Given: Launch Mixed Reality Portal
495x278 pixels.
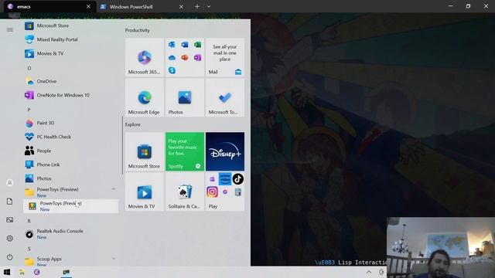Looking at the screenshot, I should pos(71,39).
